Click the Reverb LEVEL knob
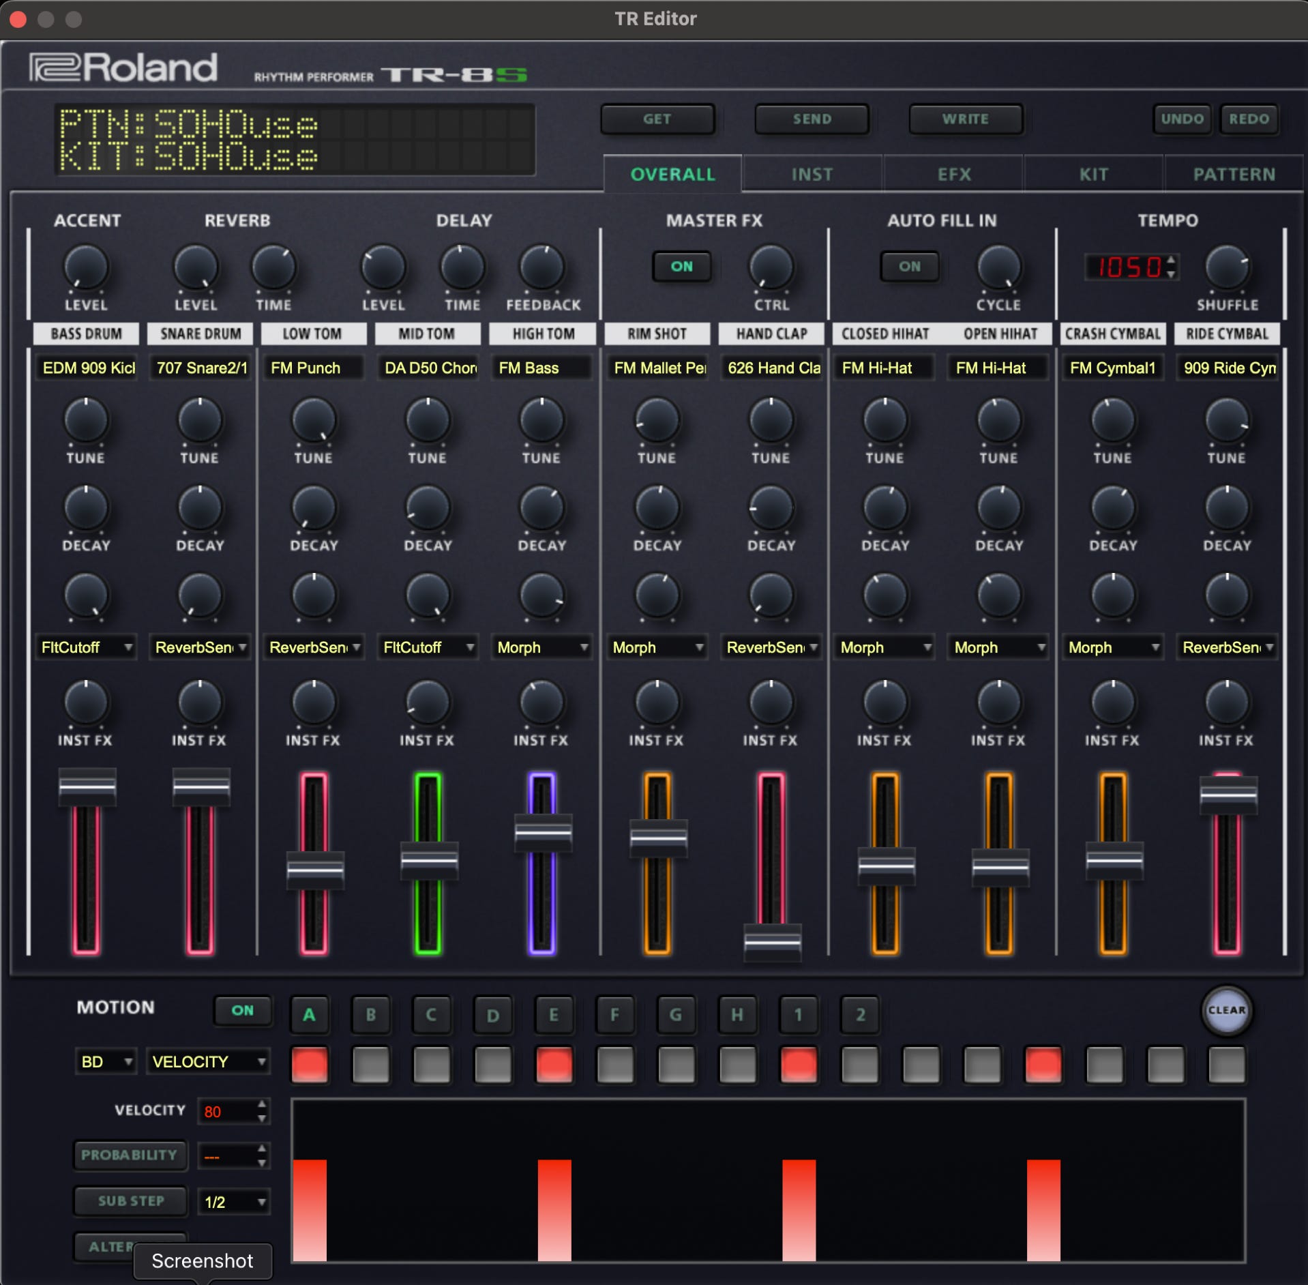This screenshot has height=1285, width=1308. [x=196, y=267]
